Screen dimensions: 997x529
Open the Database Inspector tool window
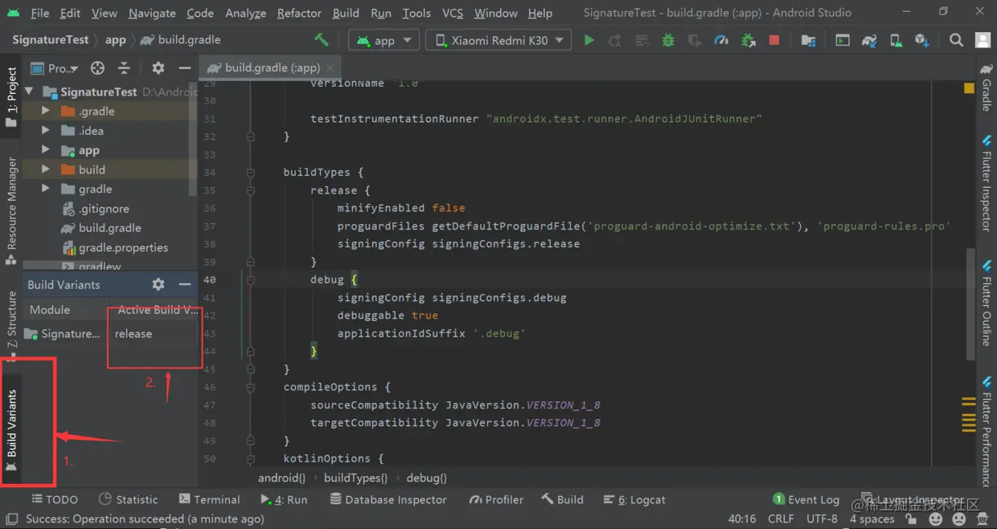click(388, 499)
